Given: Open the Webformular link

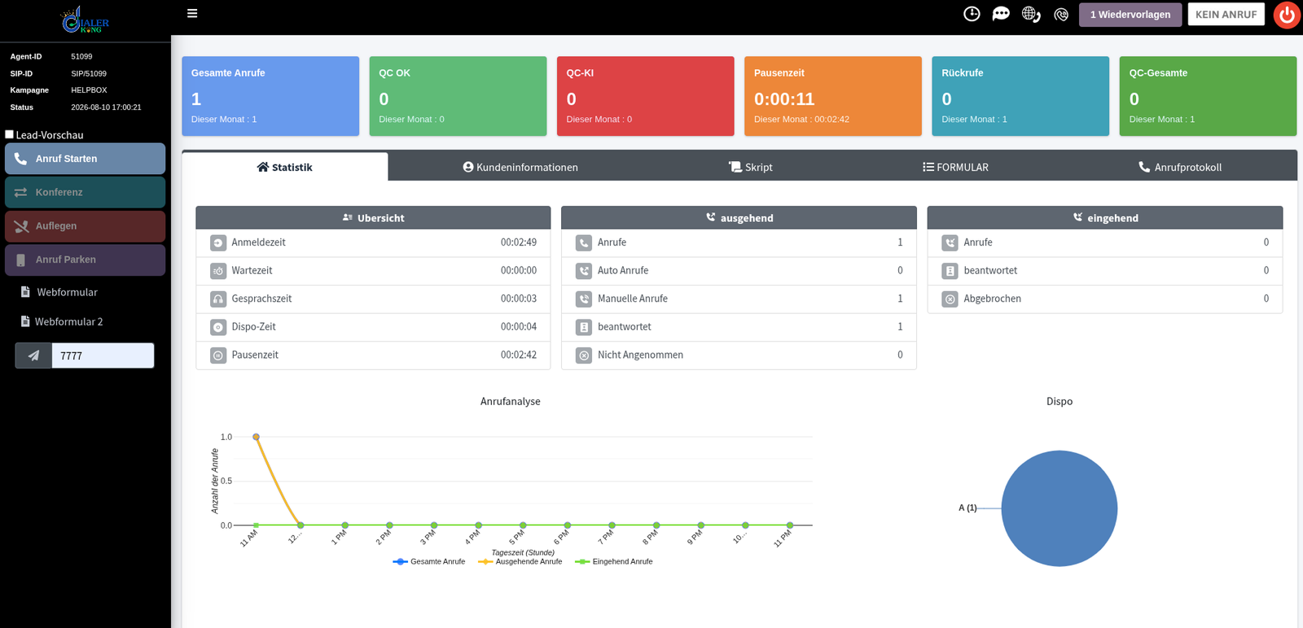Looking at the screenshot, I should coord(59,292).
